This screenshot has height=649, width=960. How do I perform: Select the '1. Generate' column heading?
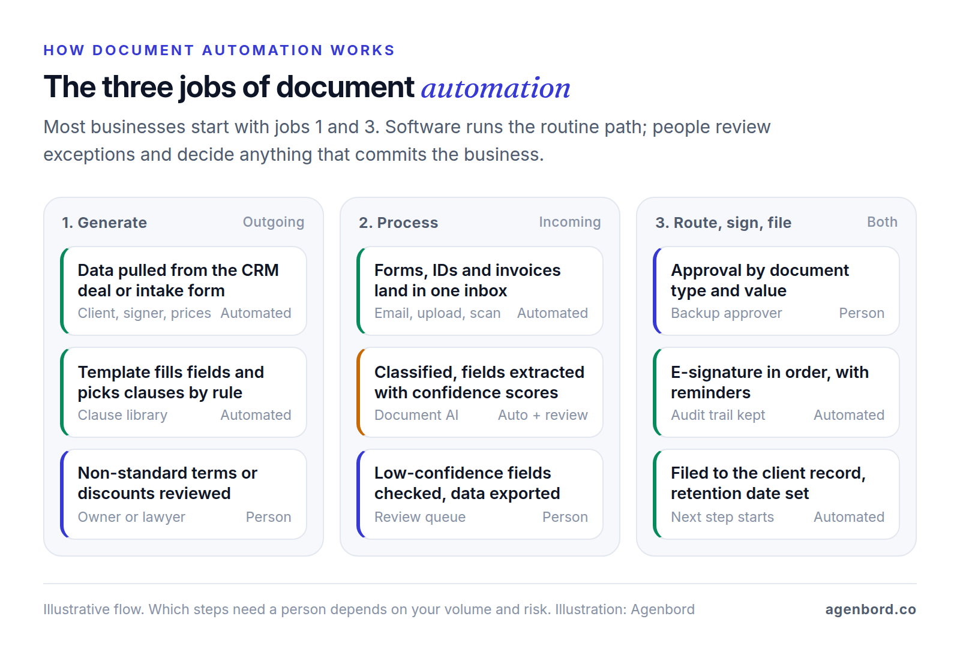click(104, 223)
